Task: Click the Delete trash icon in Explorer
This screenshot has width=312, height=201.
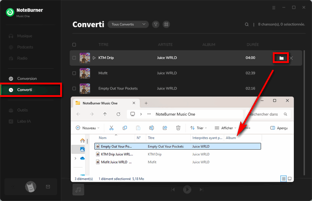Action: (178, 128)
